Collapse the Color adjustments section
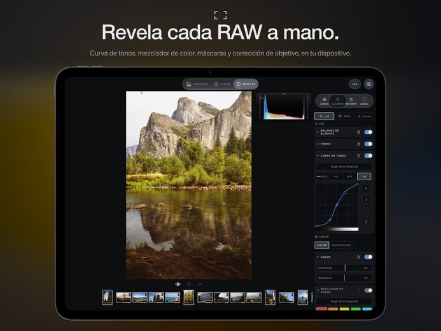 click(x=318, y=257)
